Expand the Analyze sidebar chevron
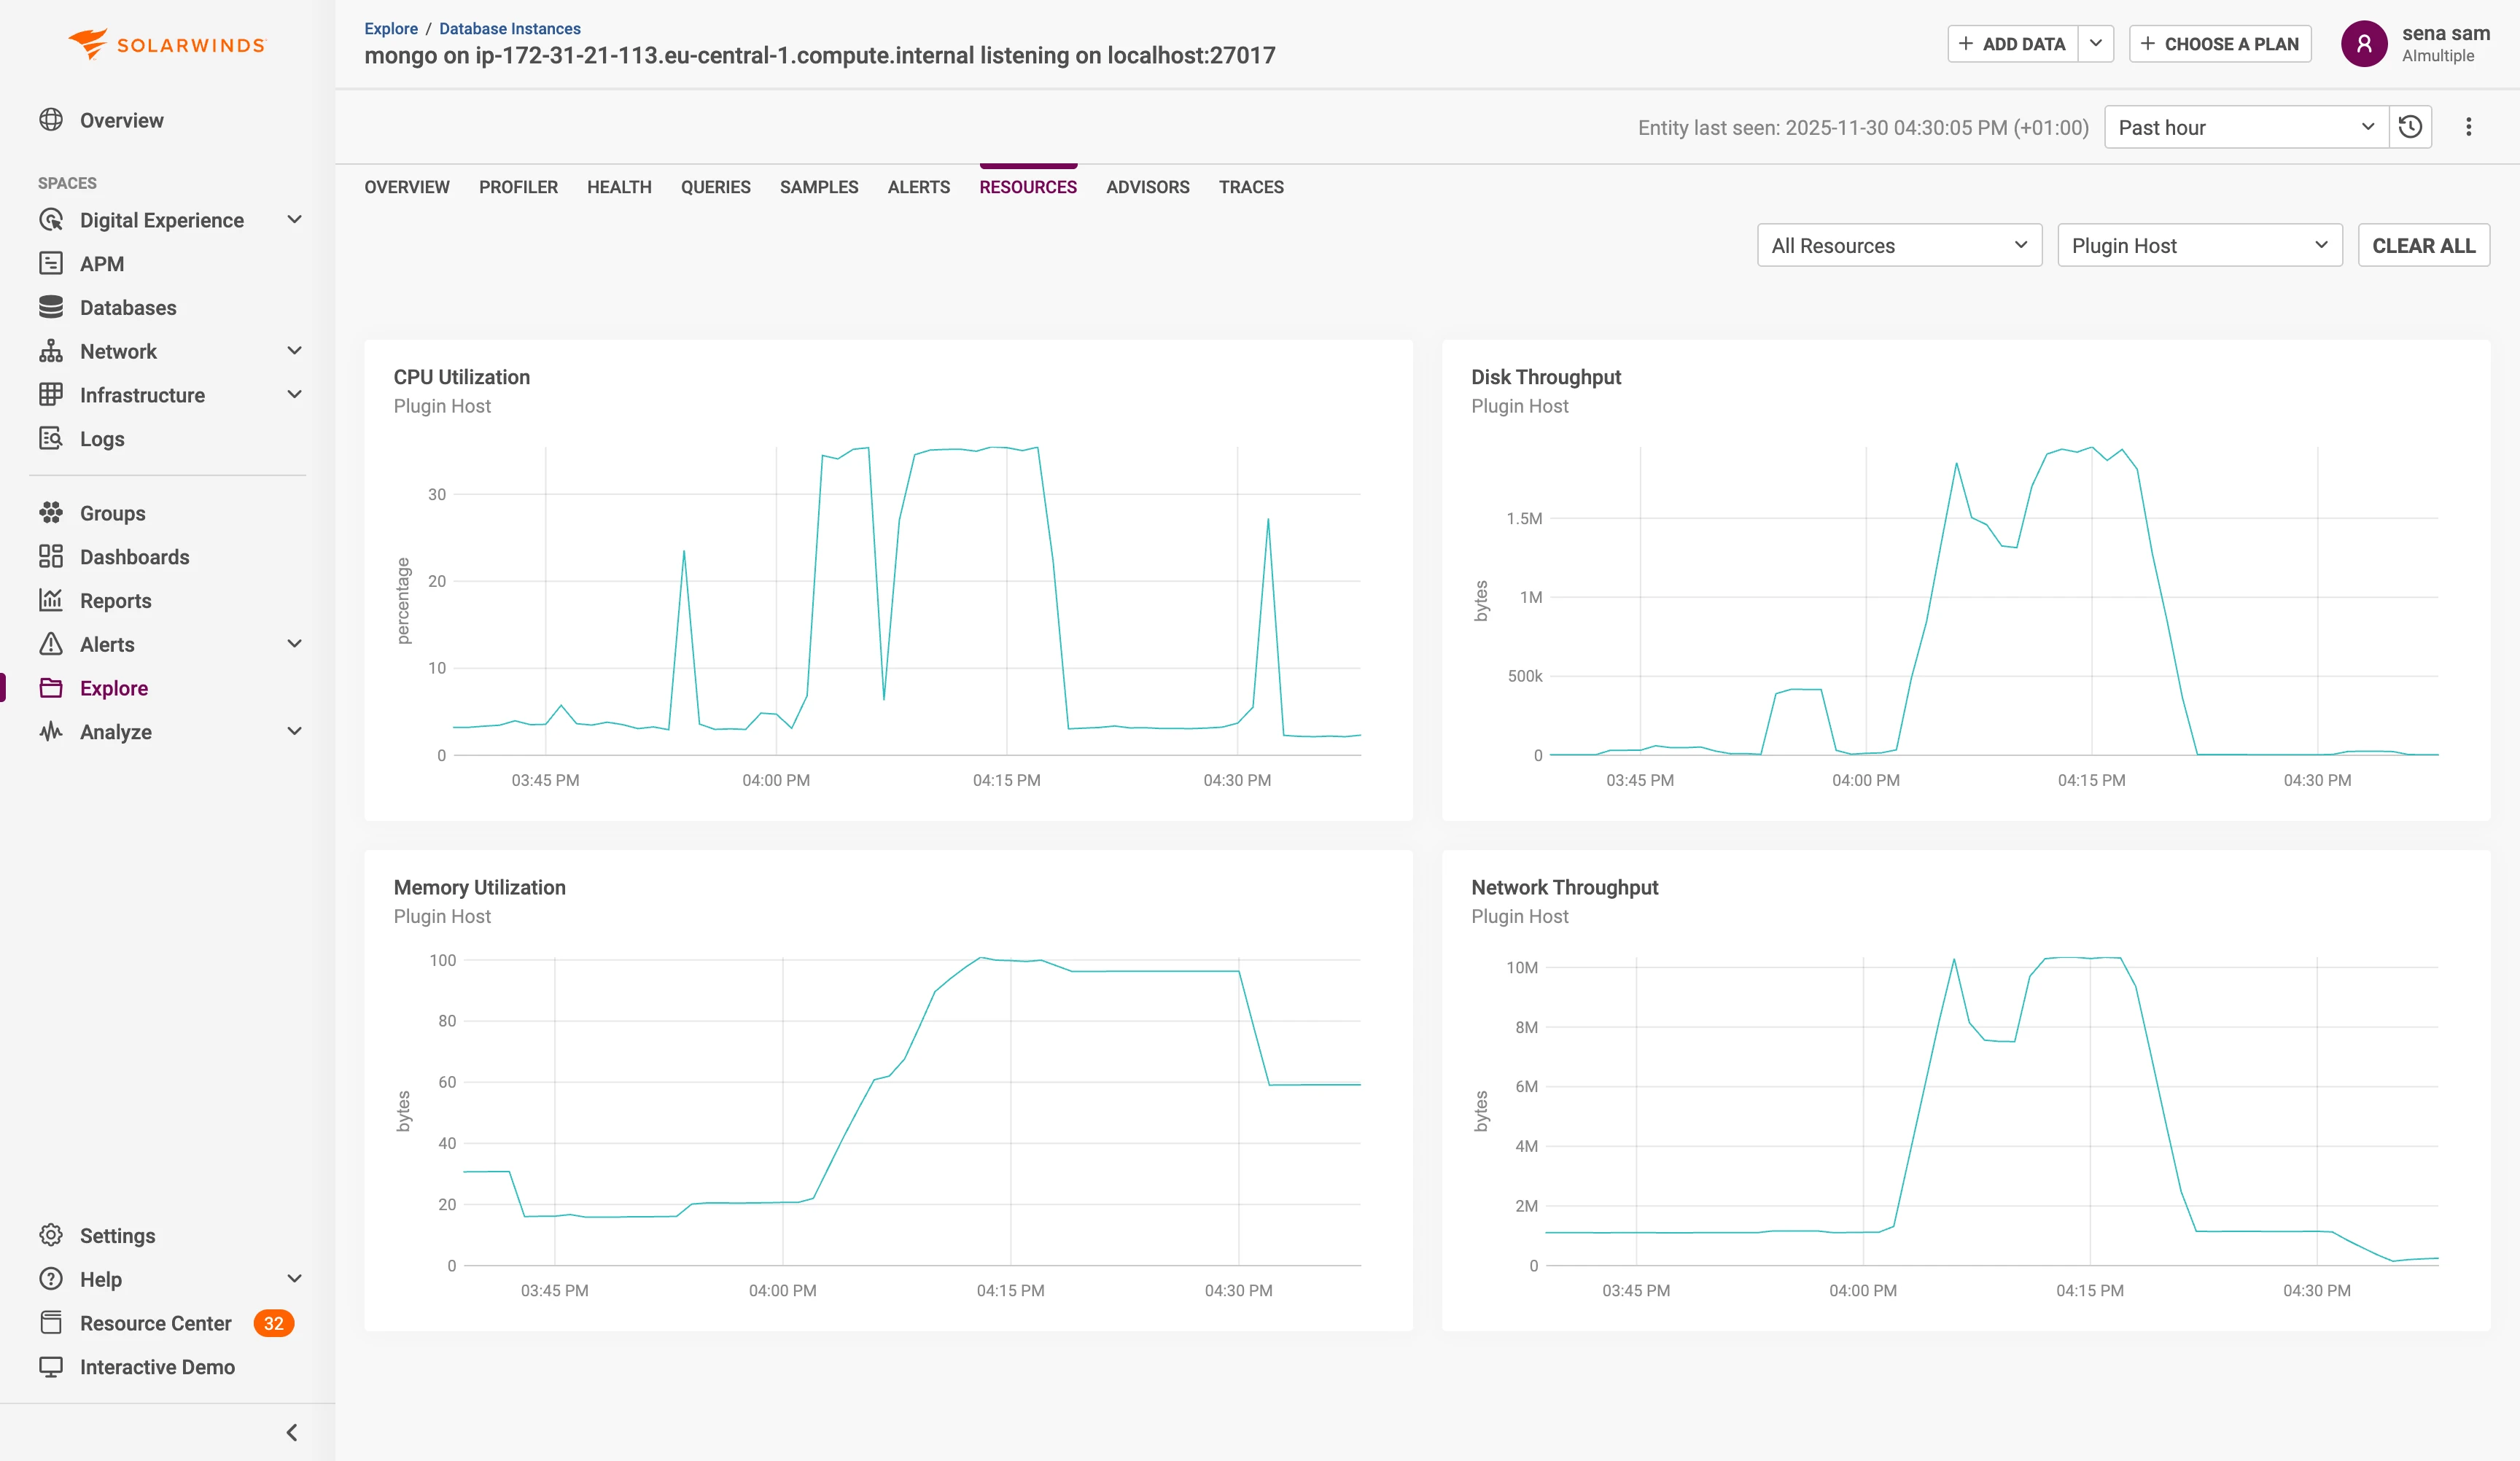Image resolution: width=2520 pixels, height=1461 pixels. [295, 732]
